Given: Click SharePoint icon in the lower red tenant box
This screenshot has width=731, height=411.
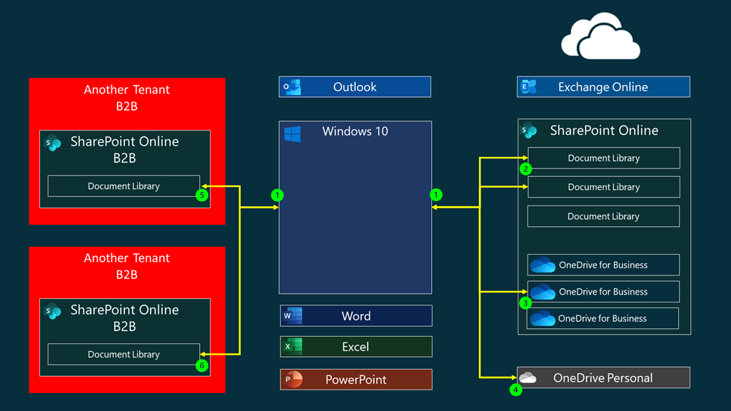Looking at the screenshot, I should click(52, 310).
